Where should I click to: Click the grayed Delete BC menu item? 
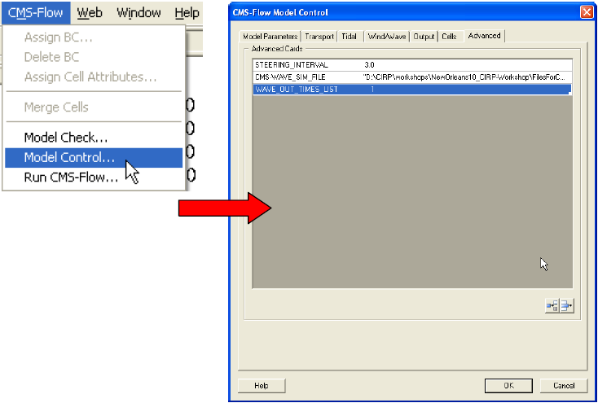(x=94, y=57)
